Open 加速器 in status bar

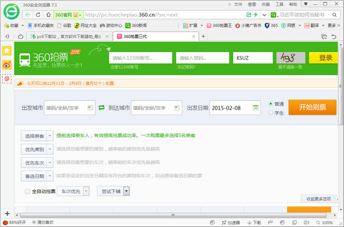230,222
